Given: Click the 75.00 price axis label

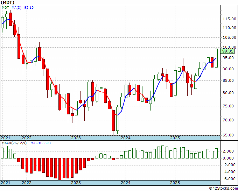Looking at the screenshot, I should pyautogui.click(x=228, y=106).
